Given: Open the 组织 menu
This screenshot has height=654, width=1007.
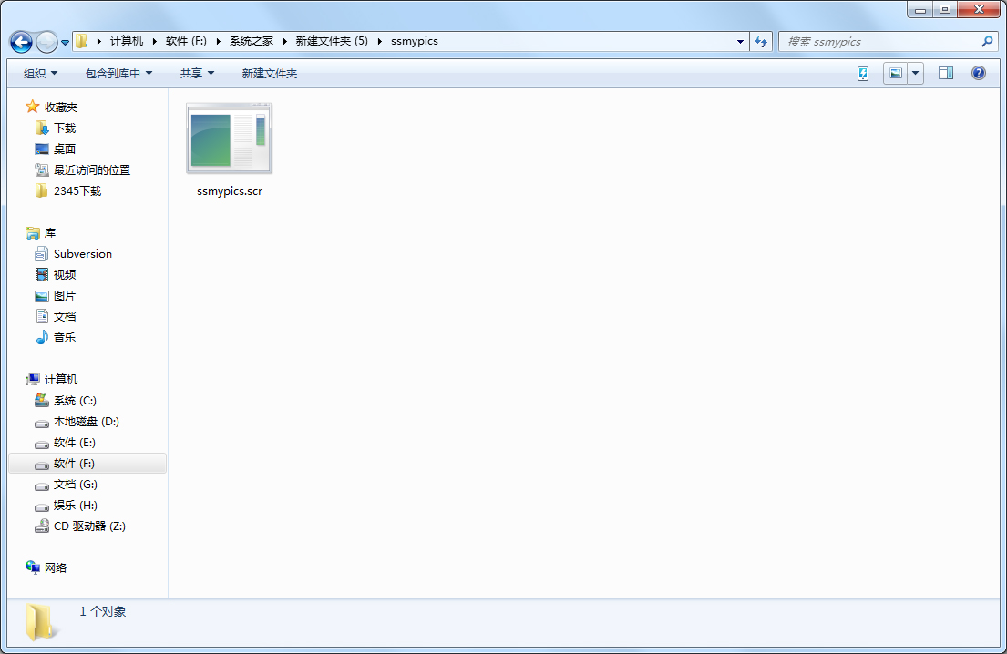Looking at the screenshot, I should pyautogui.click(x=40, y=74).
